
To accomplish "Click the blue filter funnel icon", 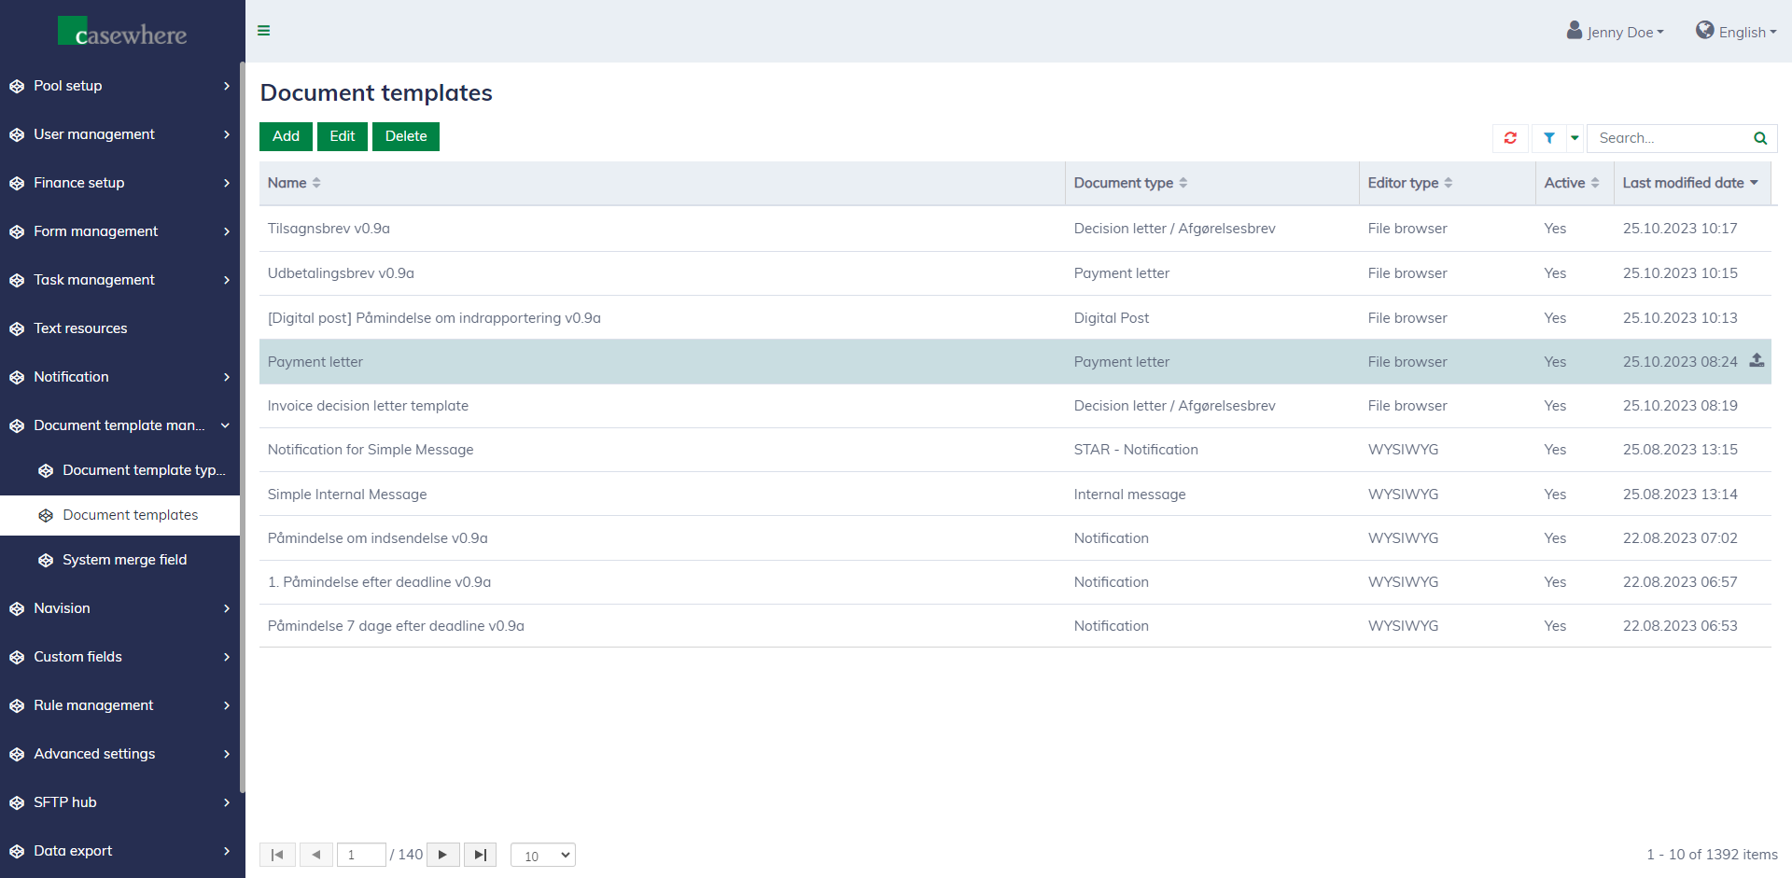I will point(1549,138).
